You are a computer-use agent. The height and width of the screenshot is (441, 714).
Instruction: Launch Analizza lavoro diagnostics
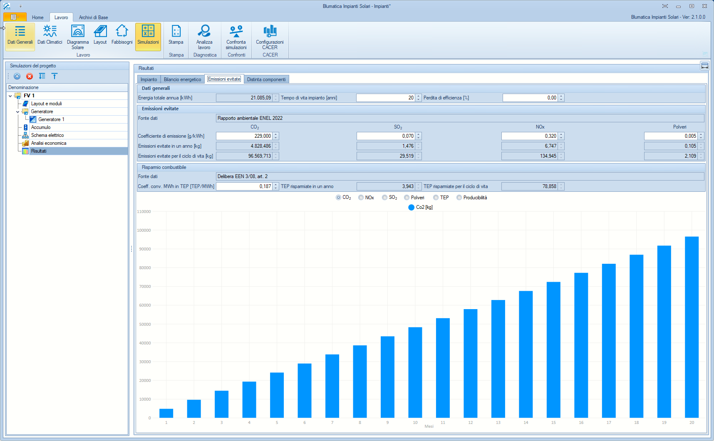204,36
